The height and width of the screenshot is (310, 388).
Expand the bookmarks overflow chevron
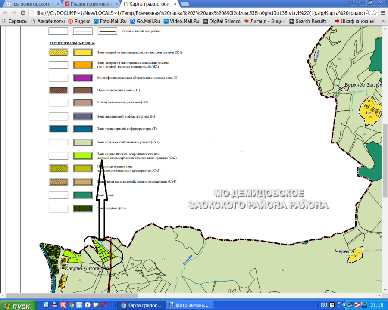point(383,21)
